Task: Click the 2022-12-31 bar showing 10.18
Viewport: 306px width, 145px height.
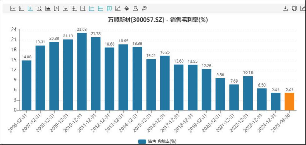Action: coord(248,93)
